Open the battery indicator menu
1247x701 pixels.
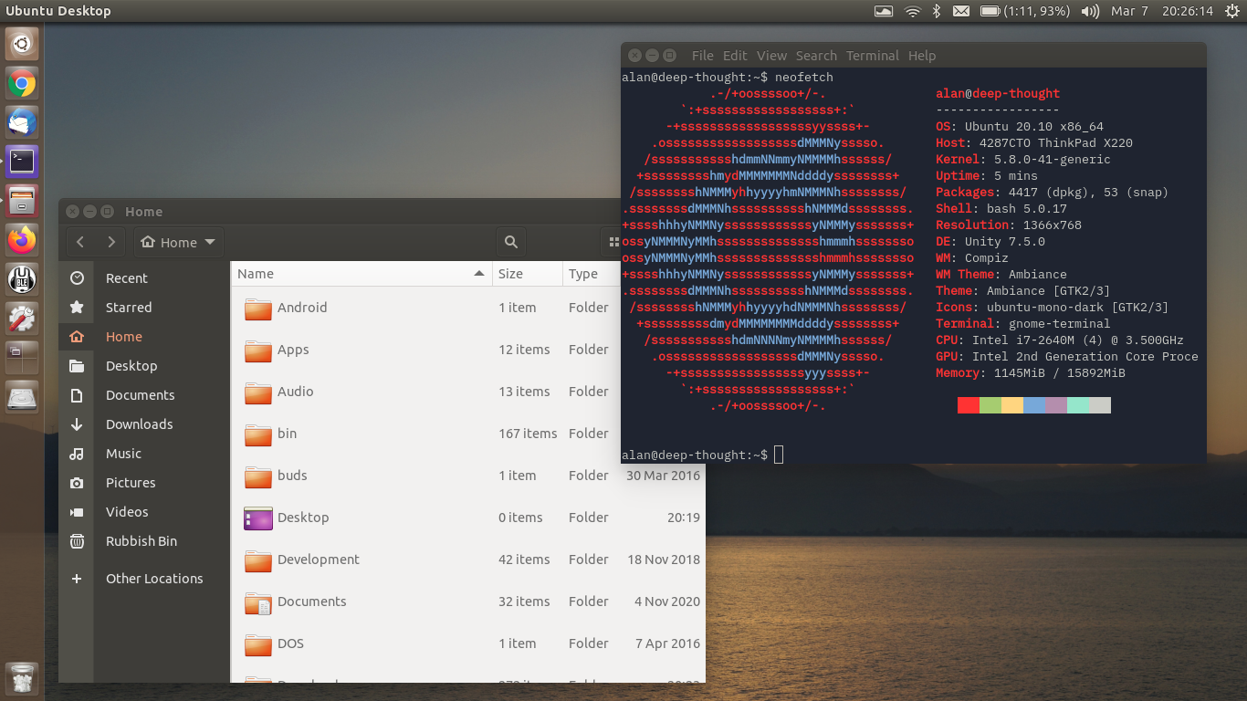coord(1024,11)
